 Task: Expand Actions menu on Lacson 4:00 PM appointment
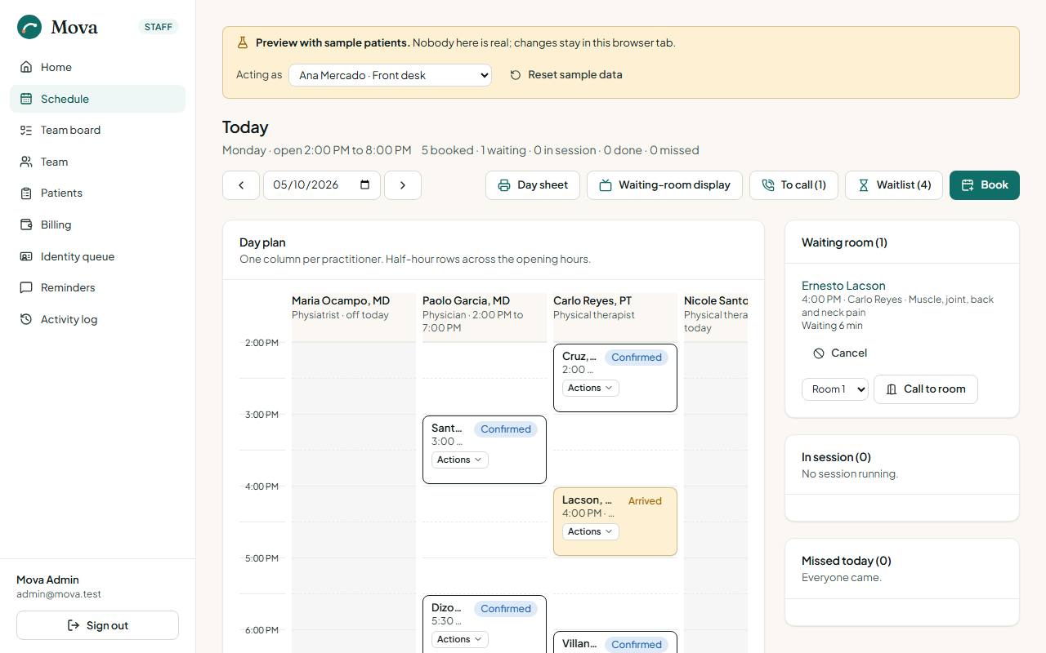590,531
